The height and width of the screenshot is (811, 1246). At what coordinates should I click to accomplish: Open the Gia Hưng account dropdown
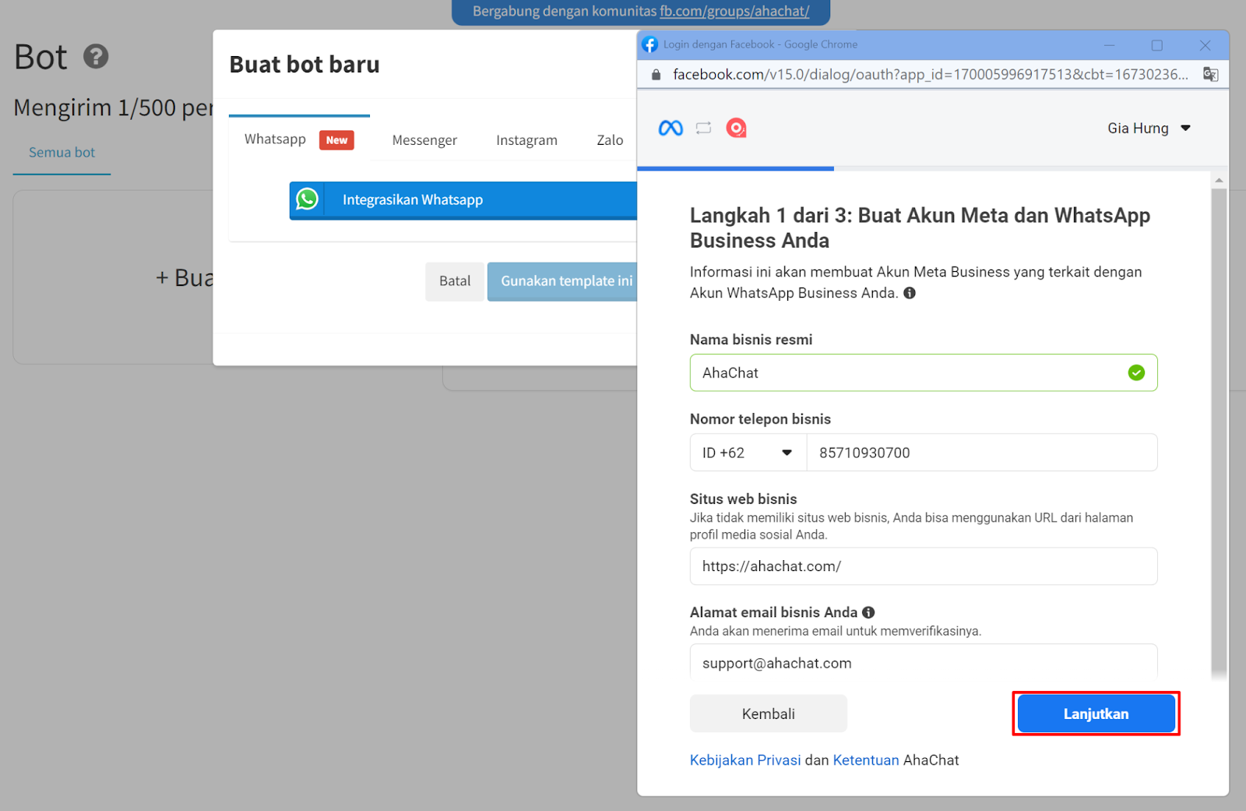point(1149,128)
